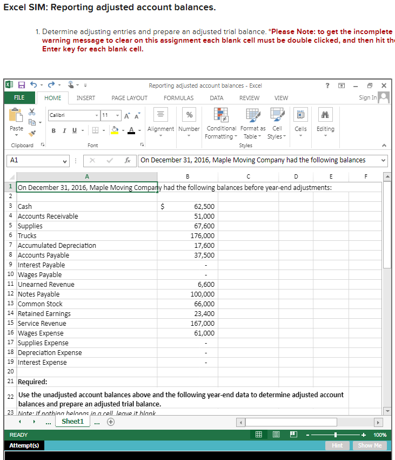Click the horizontal scrollbar thumb
The width and height of the screenshot is (395, 460).
coord(291,422)
